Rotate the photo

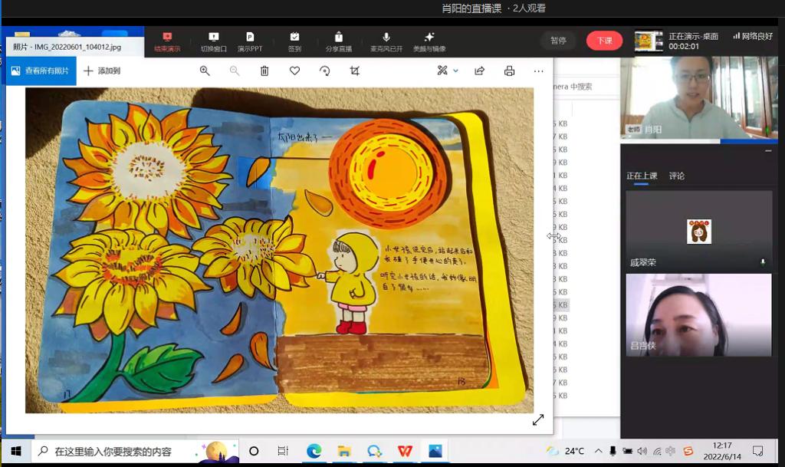click(x=324, y=71)
